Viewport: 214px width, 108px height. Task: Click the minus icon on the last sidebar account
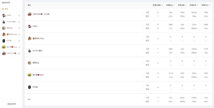19,53
